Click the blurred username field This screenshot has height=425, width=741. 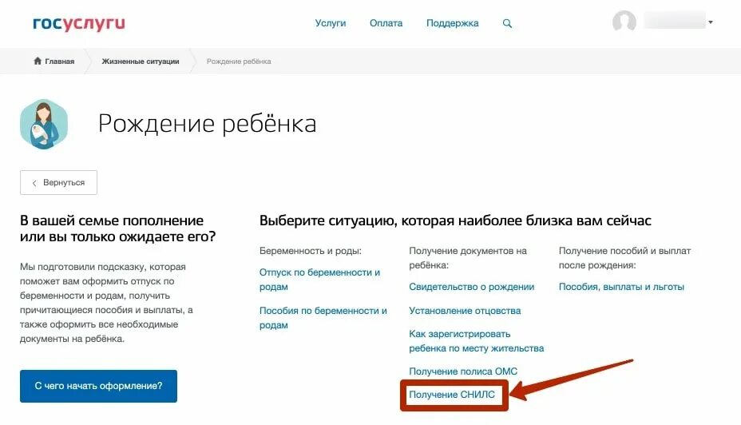pos(675,20)
